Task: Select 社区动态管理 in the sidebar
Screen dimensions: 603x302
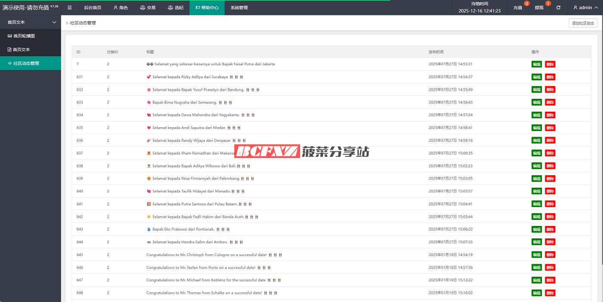Action: 26,63
